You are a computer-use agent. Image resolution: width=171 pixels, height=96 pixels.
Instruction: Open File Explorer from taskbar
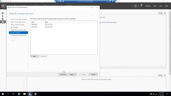coord(25,94)
